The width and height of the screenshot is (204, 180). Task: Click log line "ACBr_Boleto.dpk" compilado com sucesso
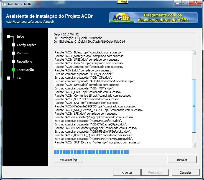pyautogui.click(x=88, y=52)
